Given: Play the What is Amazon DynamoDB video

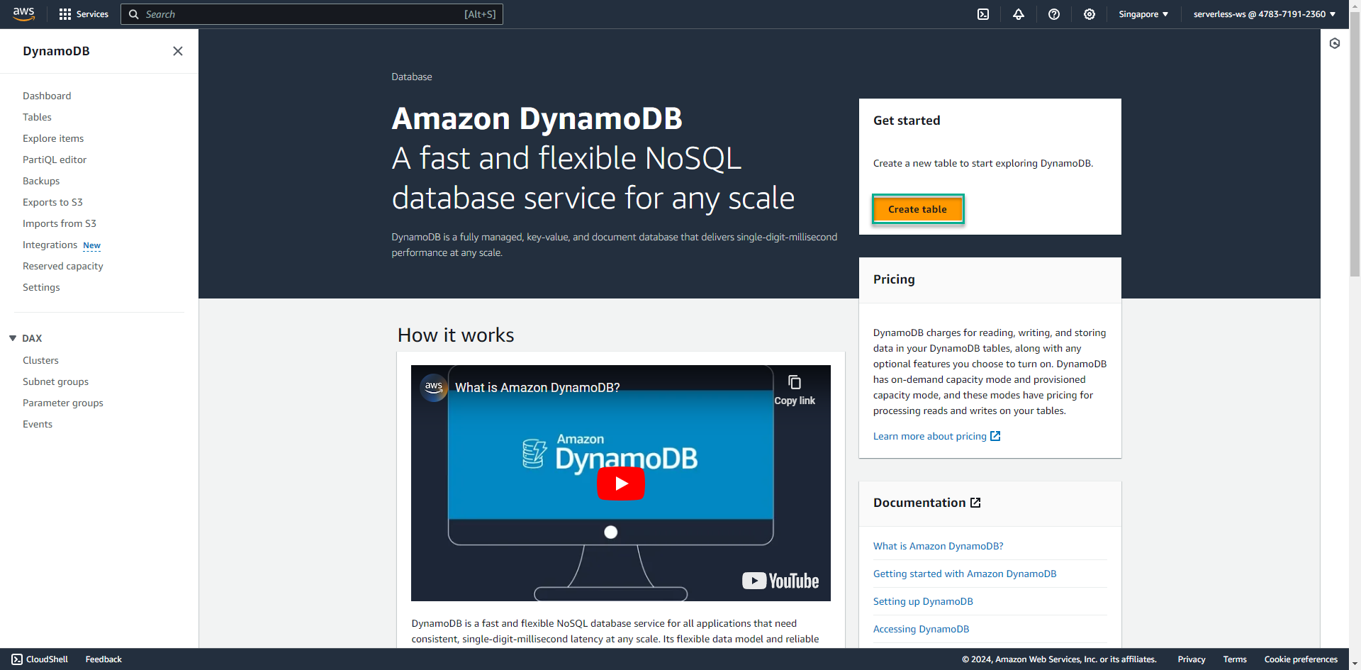Looking at the screenshot, I should tap(621, 484).
